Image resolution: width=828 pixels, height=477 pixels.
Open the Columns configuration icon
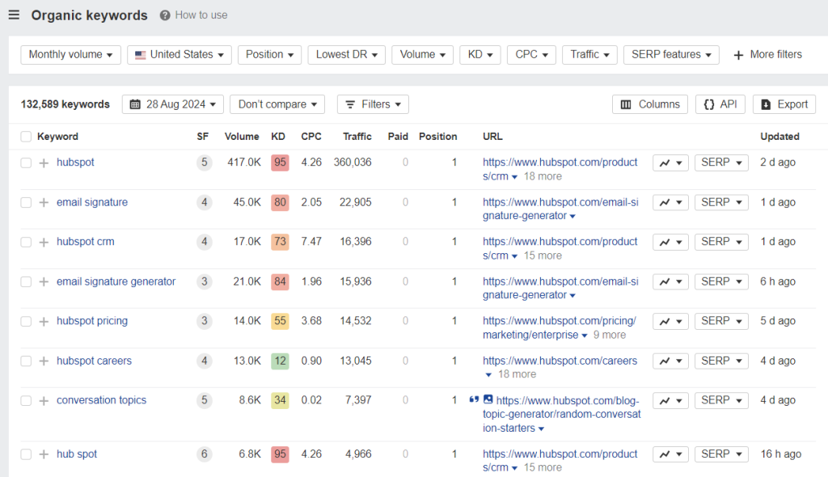click(x=627, y=103)
